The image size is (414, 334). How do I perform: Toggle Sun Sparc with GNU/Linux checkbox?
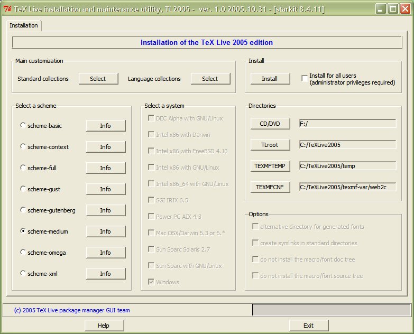151,265
